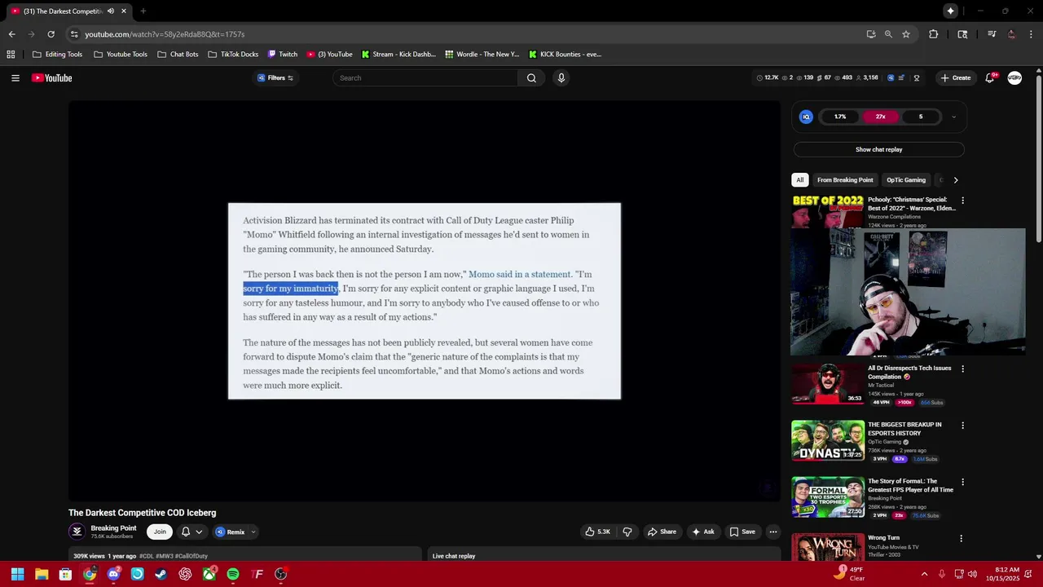Open Windows Start menu
The height and width of the screenshot is (587, 1043).
[x=17, y=574]
